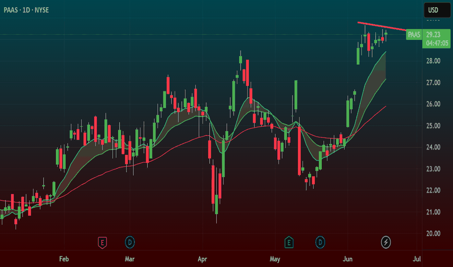Screen dimensions: 453x267
Task: Click the lightning bolt event marker in June
Action: 386,242
